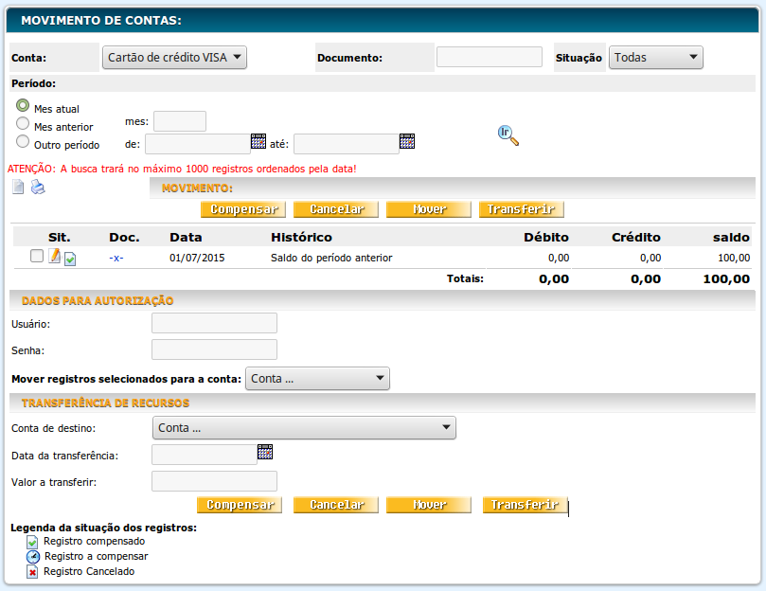Expand the move records account dropdown
766x591 pixels.
(317, 379)
